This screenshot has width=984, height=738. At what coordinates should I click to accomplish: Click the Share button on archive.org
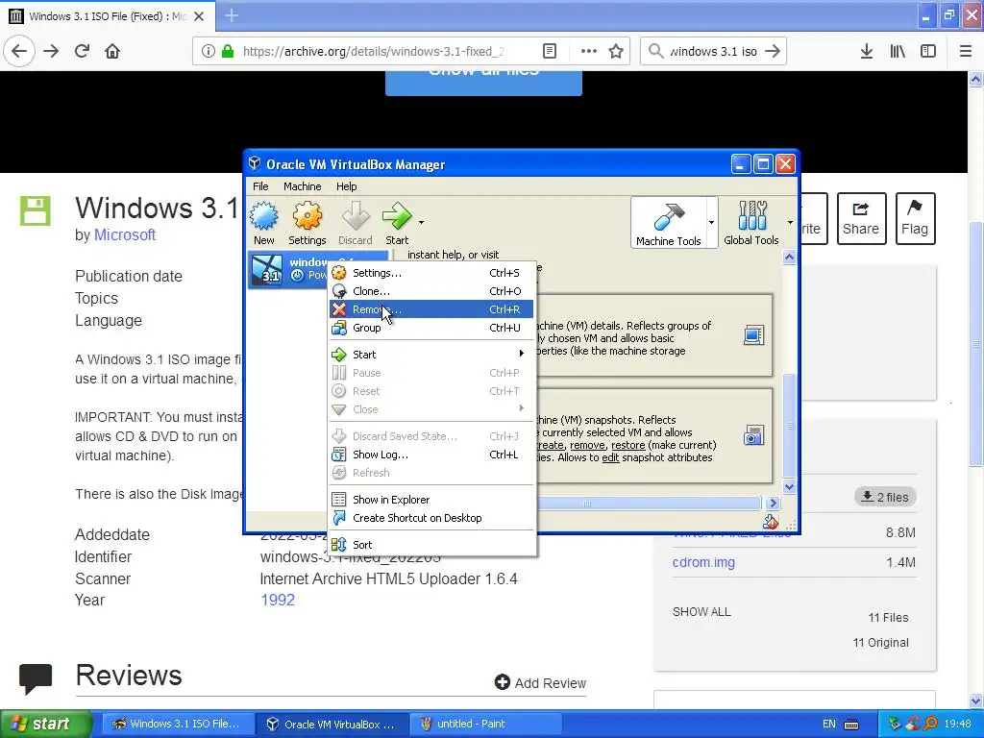pyautogui.click(x=861, y=218)
